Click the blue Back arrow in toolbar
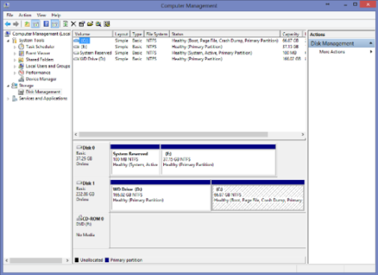Image resolution: width=378 pixels, height=275 pixels. pyautogui.click(x=7, y=24)
